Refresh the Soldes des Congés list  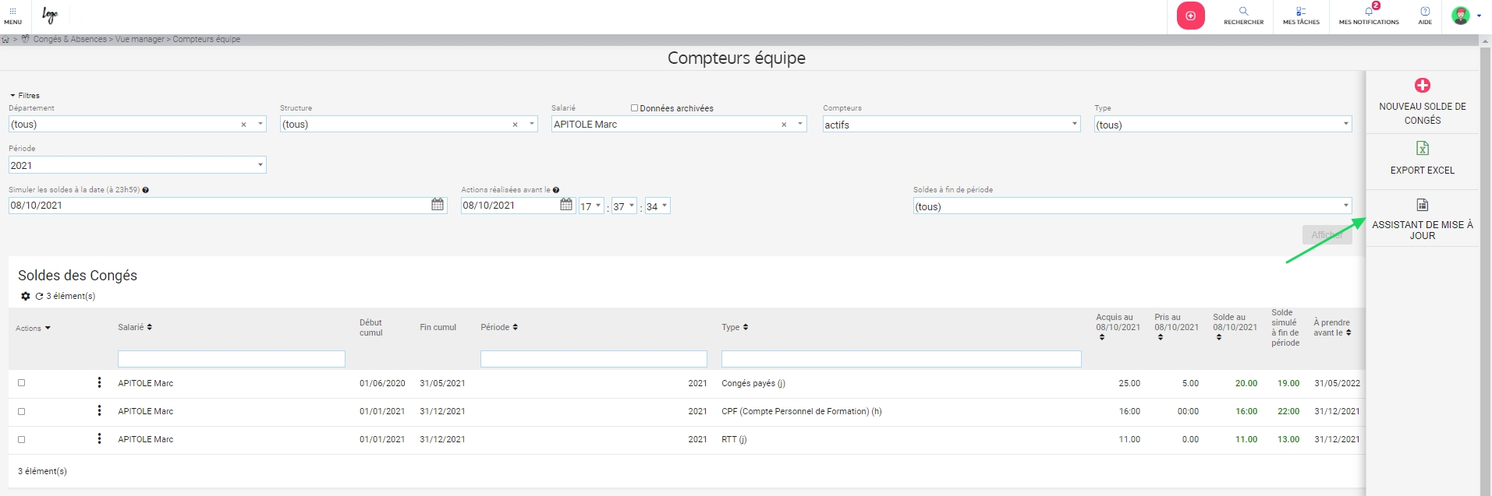(39, 296)
